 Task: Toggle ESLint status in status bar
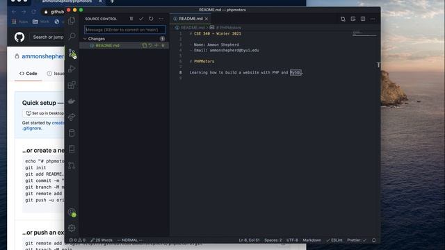[x=334, y=240]
